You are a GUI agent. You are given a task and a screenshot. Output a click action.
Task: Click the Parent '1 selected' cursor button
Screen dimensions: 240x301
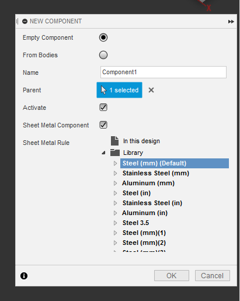[x=119, y=90]
